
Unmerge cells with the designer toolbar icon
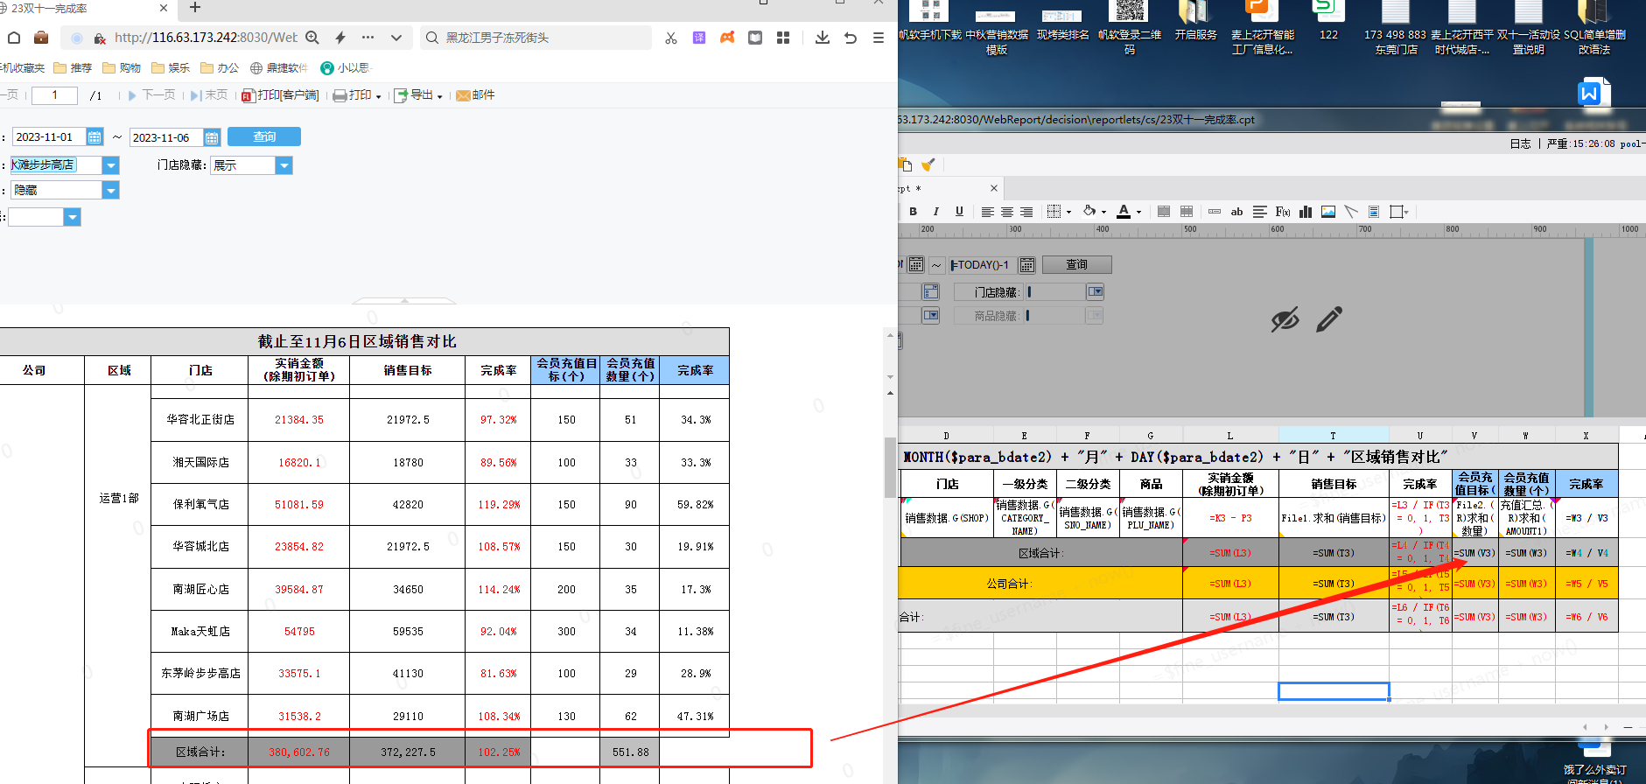coord(1187,212)
